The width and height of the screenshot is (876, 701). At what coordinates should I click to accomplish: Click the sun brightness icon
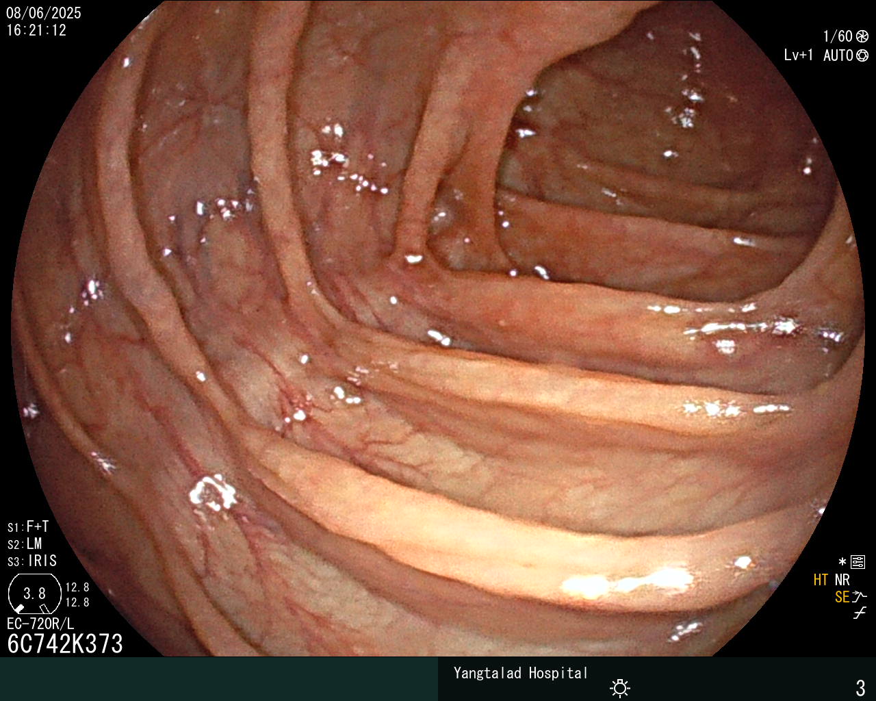(x=620, y=687)
